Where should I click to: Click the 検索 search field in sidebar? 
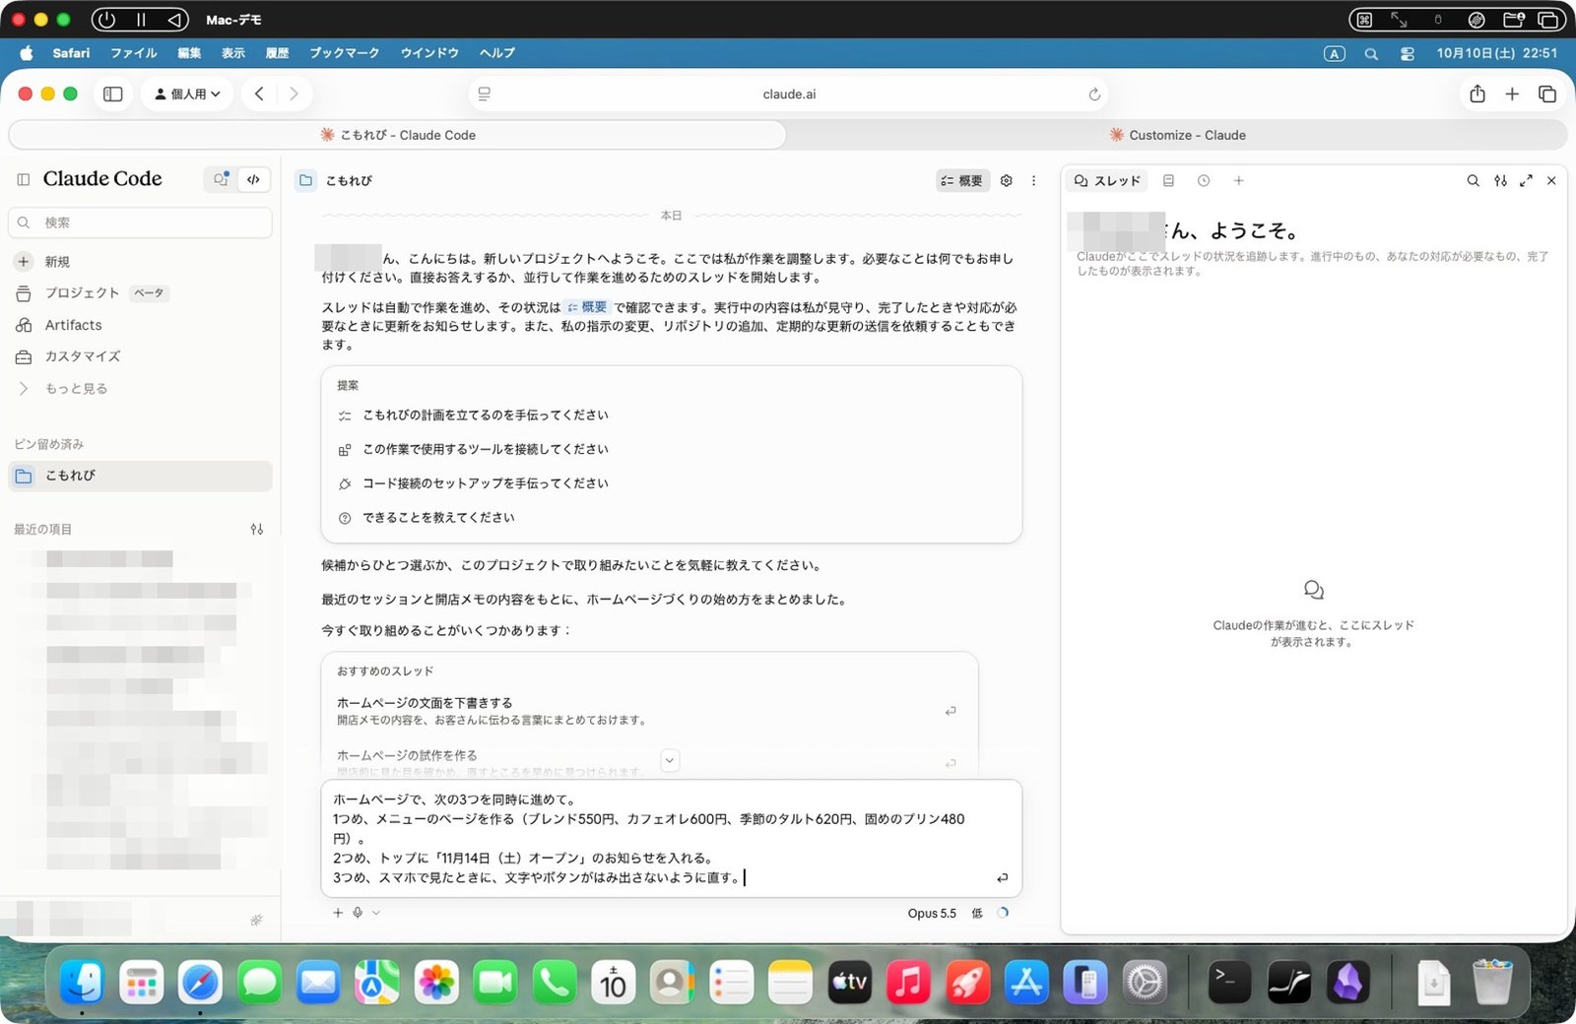140,223
